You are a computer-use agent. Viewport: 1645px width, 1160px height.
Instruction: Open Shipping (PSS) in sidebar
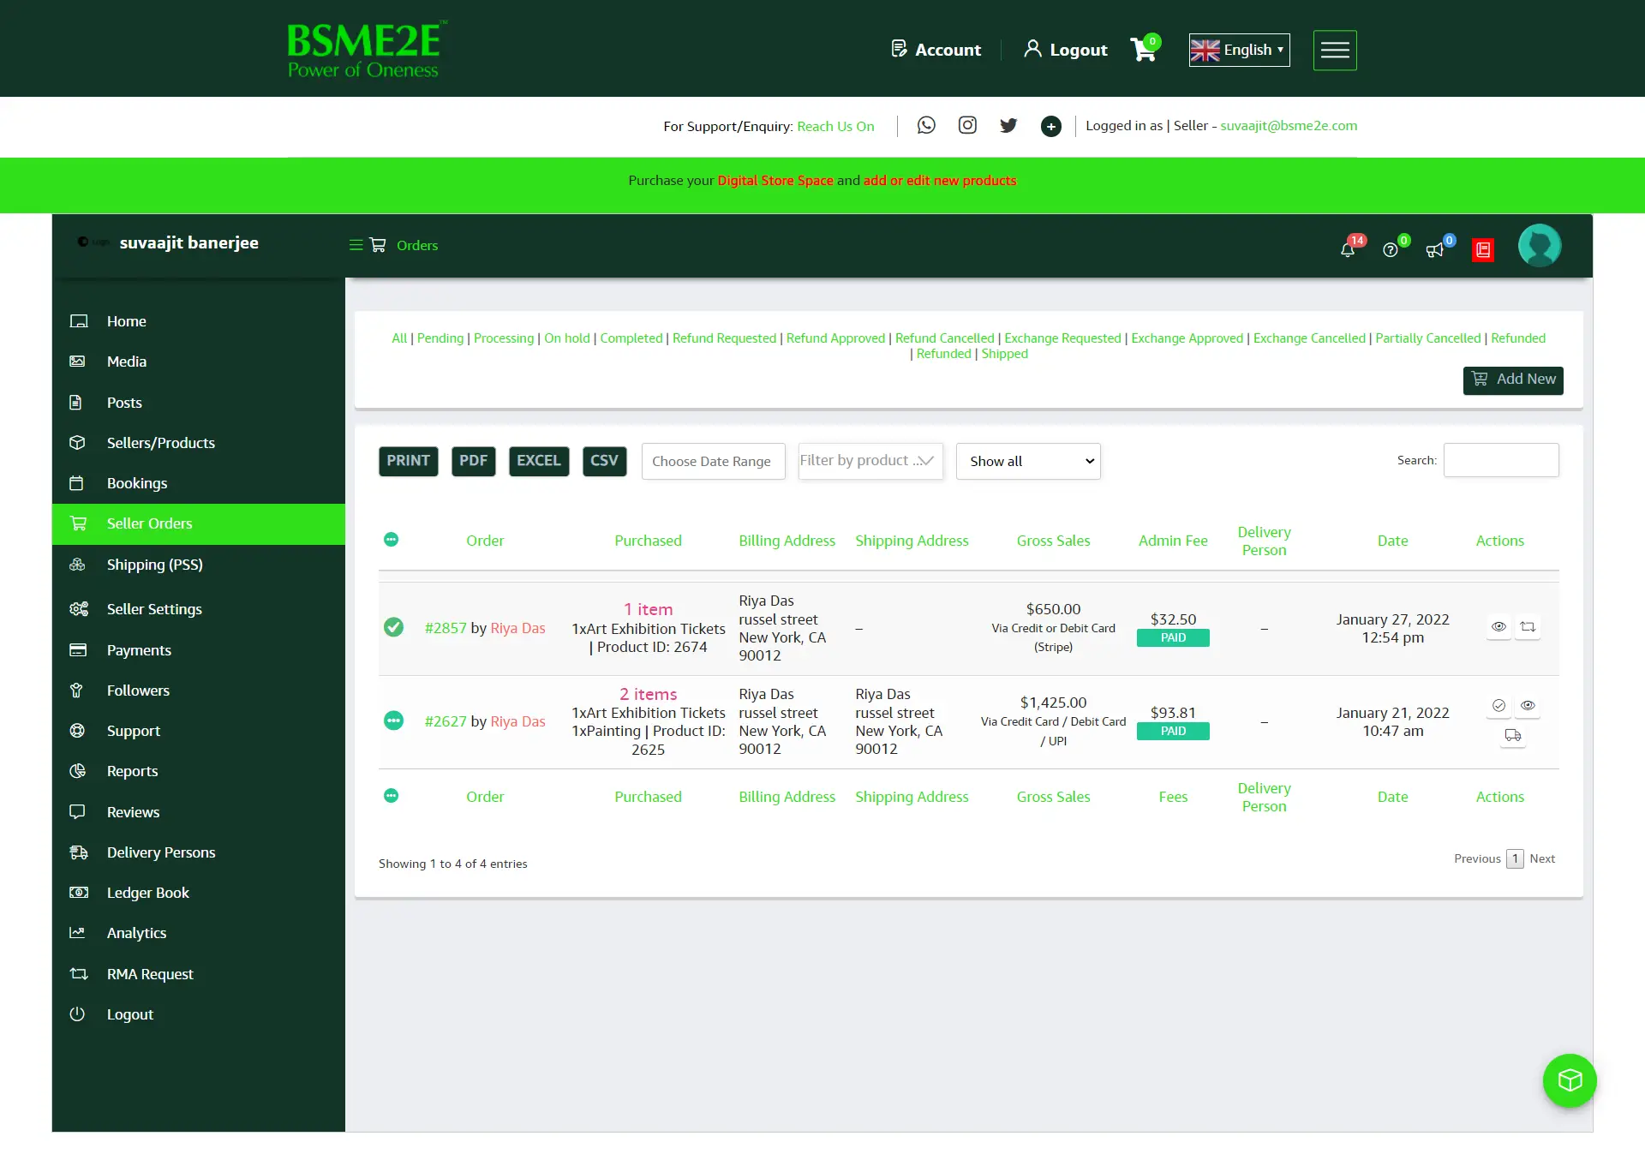click(x=199, y=565)
